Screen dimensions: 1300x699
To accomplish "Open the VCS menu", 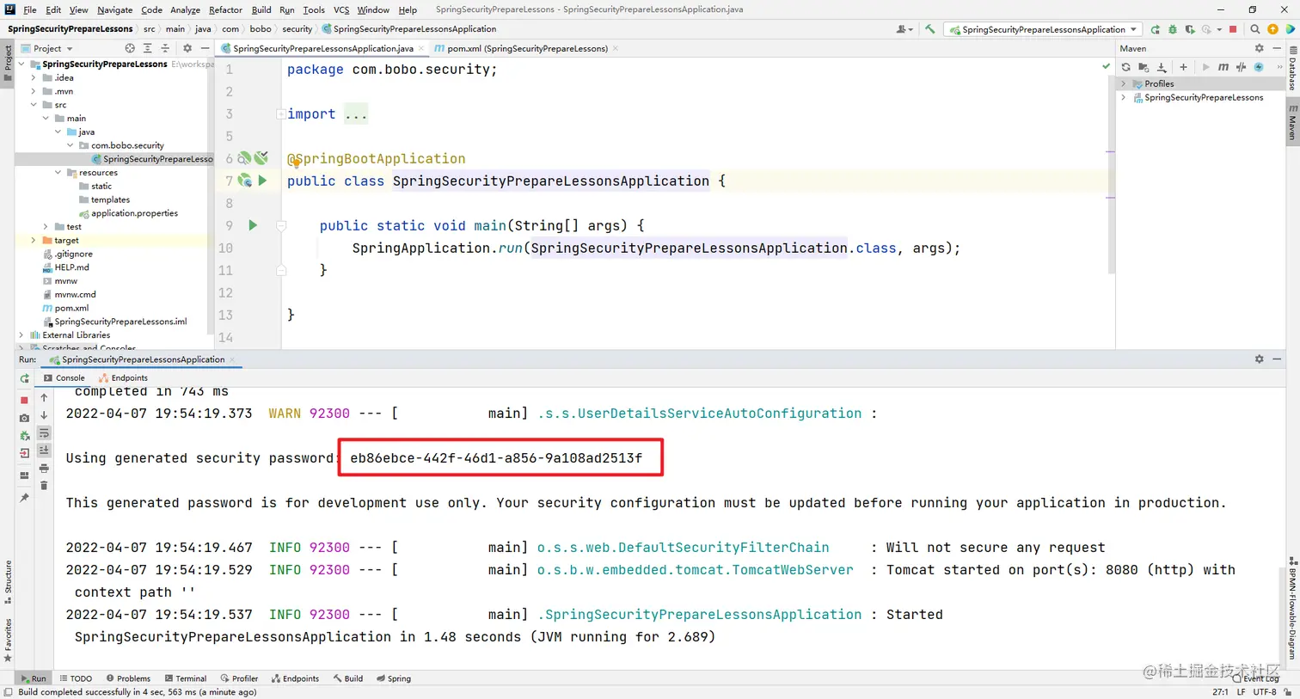I will [x=341, y=9].
